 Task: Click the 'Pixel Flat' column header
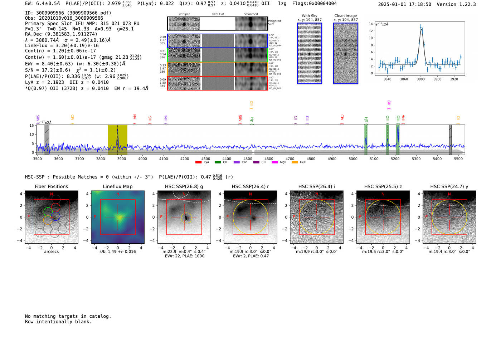tap(218, 14)
